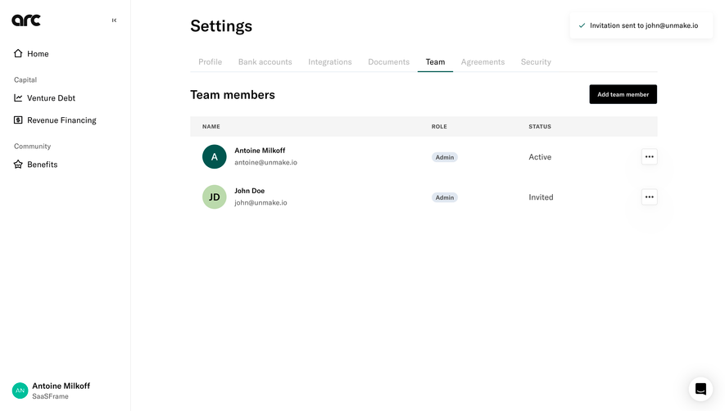Screen dimensions: 725x411
Task: Click the SaaSFrame company label
Action: [x=51, y=396]
